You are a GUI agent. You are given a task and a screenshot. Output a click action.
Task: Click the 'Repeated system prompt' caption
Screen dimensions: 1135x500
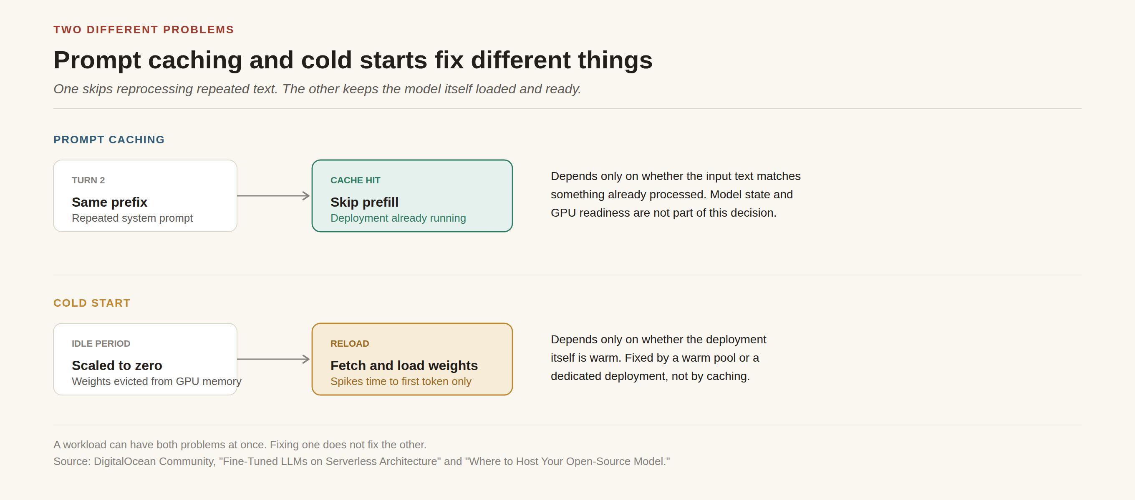click(x=132, y=218)
